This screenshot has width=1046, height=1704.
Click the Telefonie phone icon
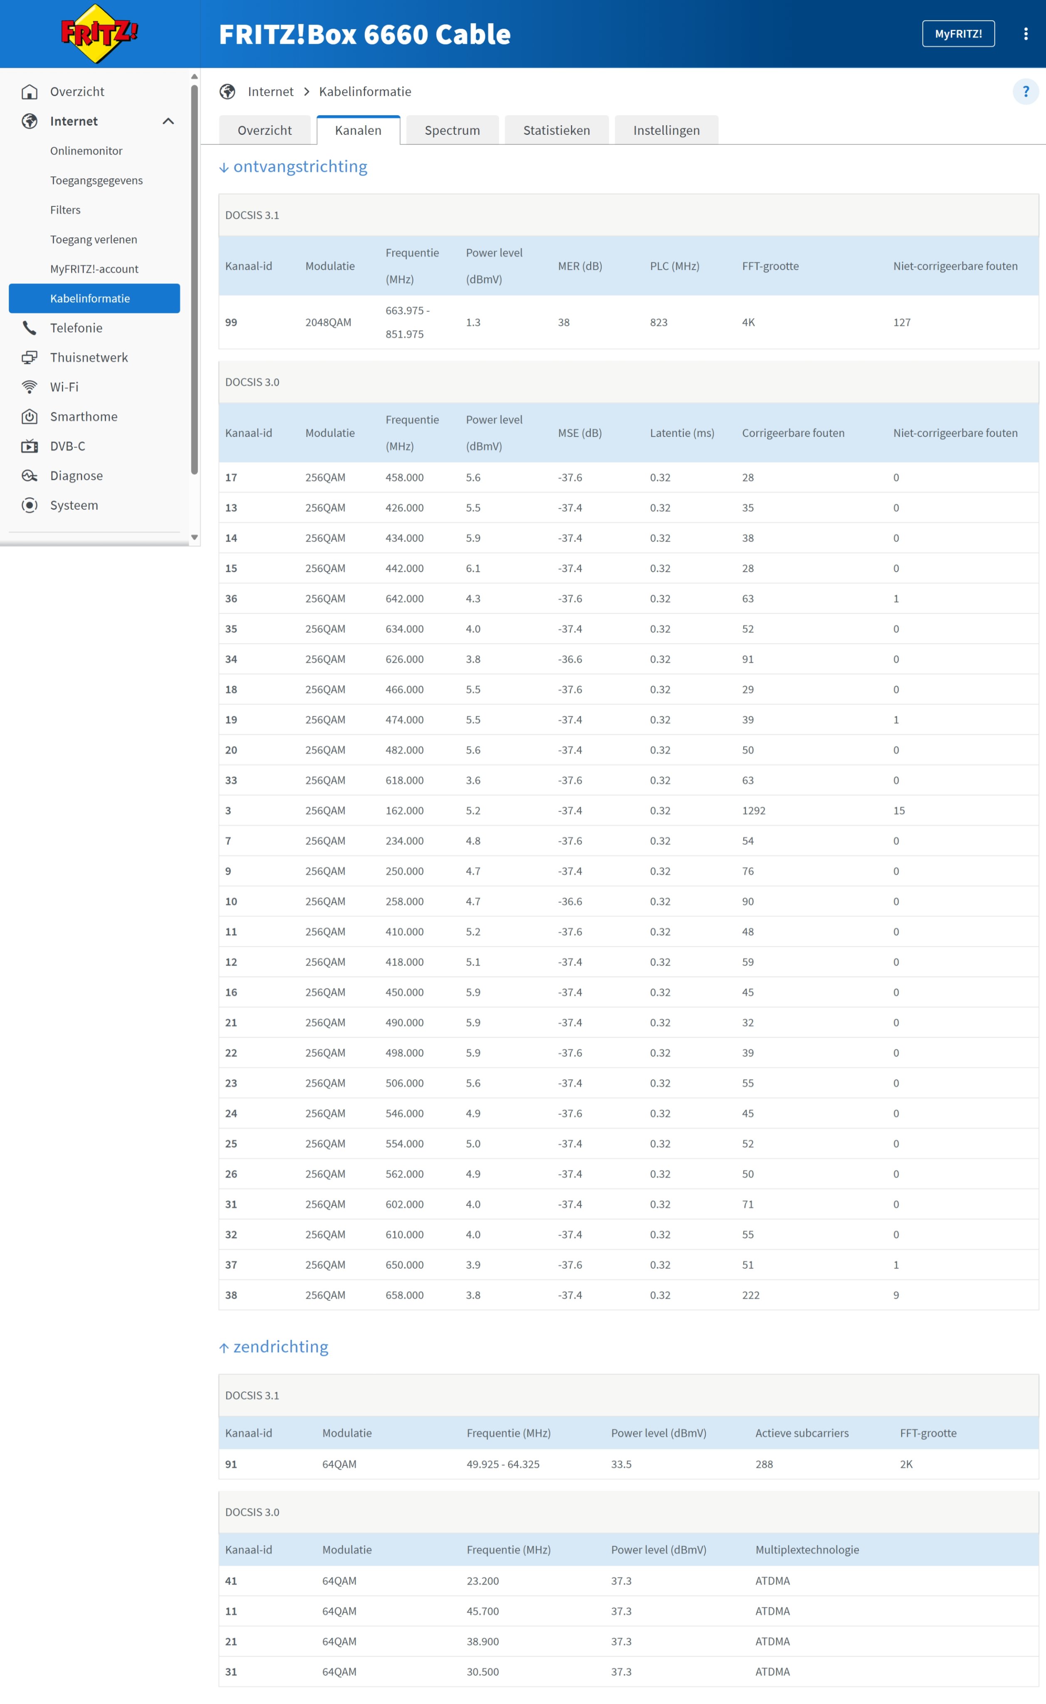(x=29, y=328)
